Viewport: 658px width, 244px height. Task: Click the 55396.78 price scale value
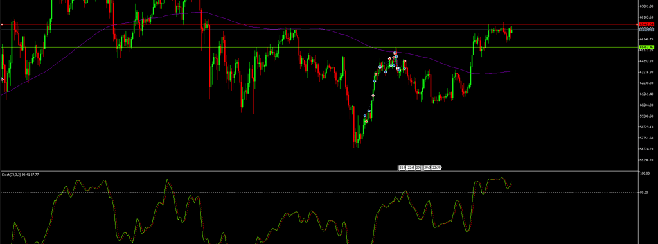point(646,160)
